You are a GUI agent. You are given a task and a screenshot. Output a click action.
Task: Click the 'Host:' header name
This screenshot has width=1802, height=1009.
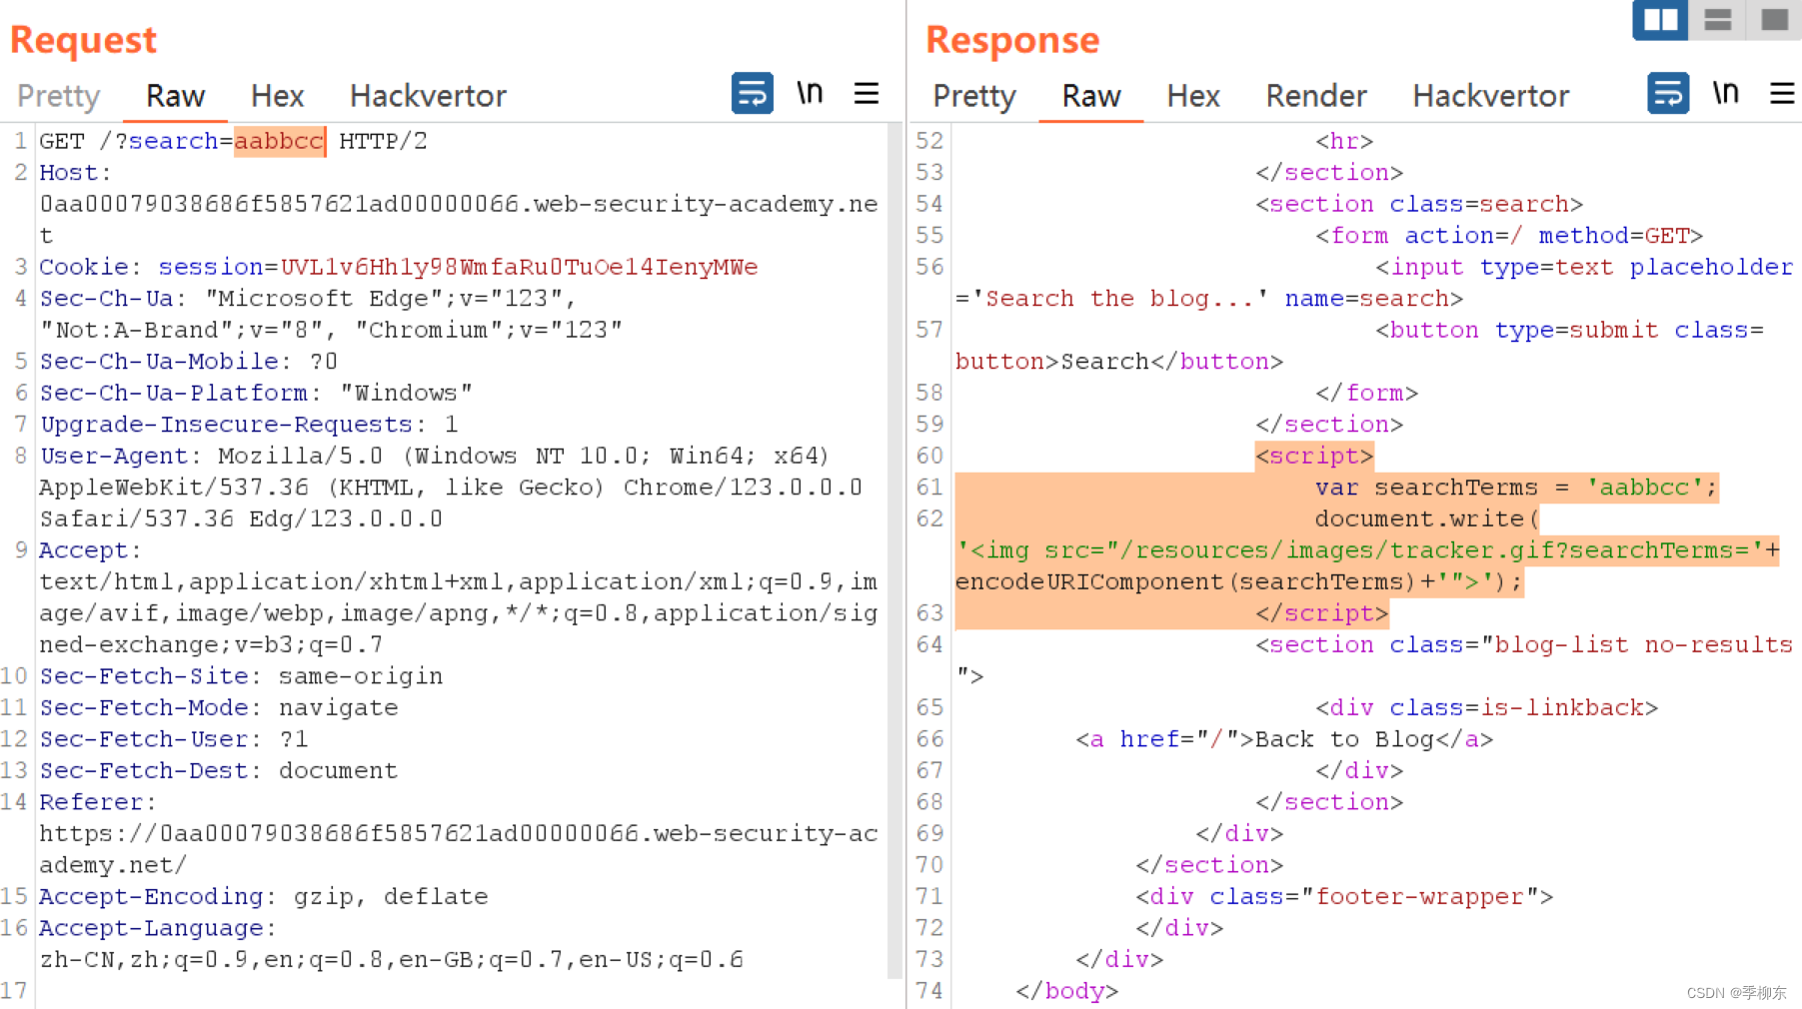click(75, 172)
